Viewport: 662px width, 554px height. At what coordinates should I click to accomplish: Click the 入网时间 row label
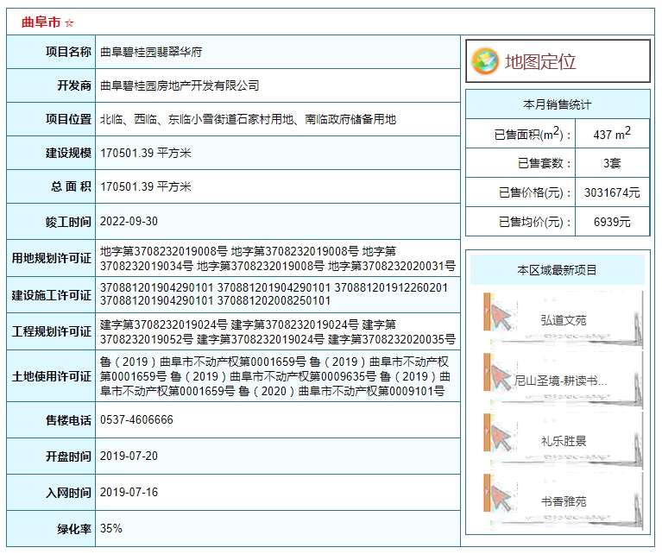coord(68,493)
